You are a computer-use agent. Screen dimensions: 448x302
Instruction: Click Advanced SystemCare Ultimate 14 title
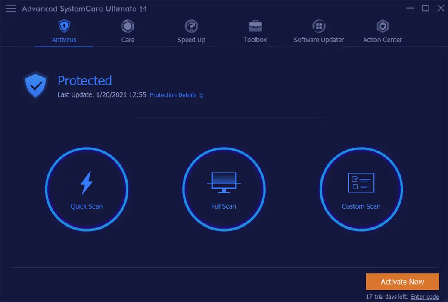[x=84, y=9]
